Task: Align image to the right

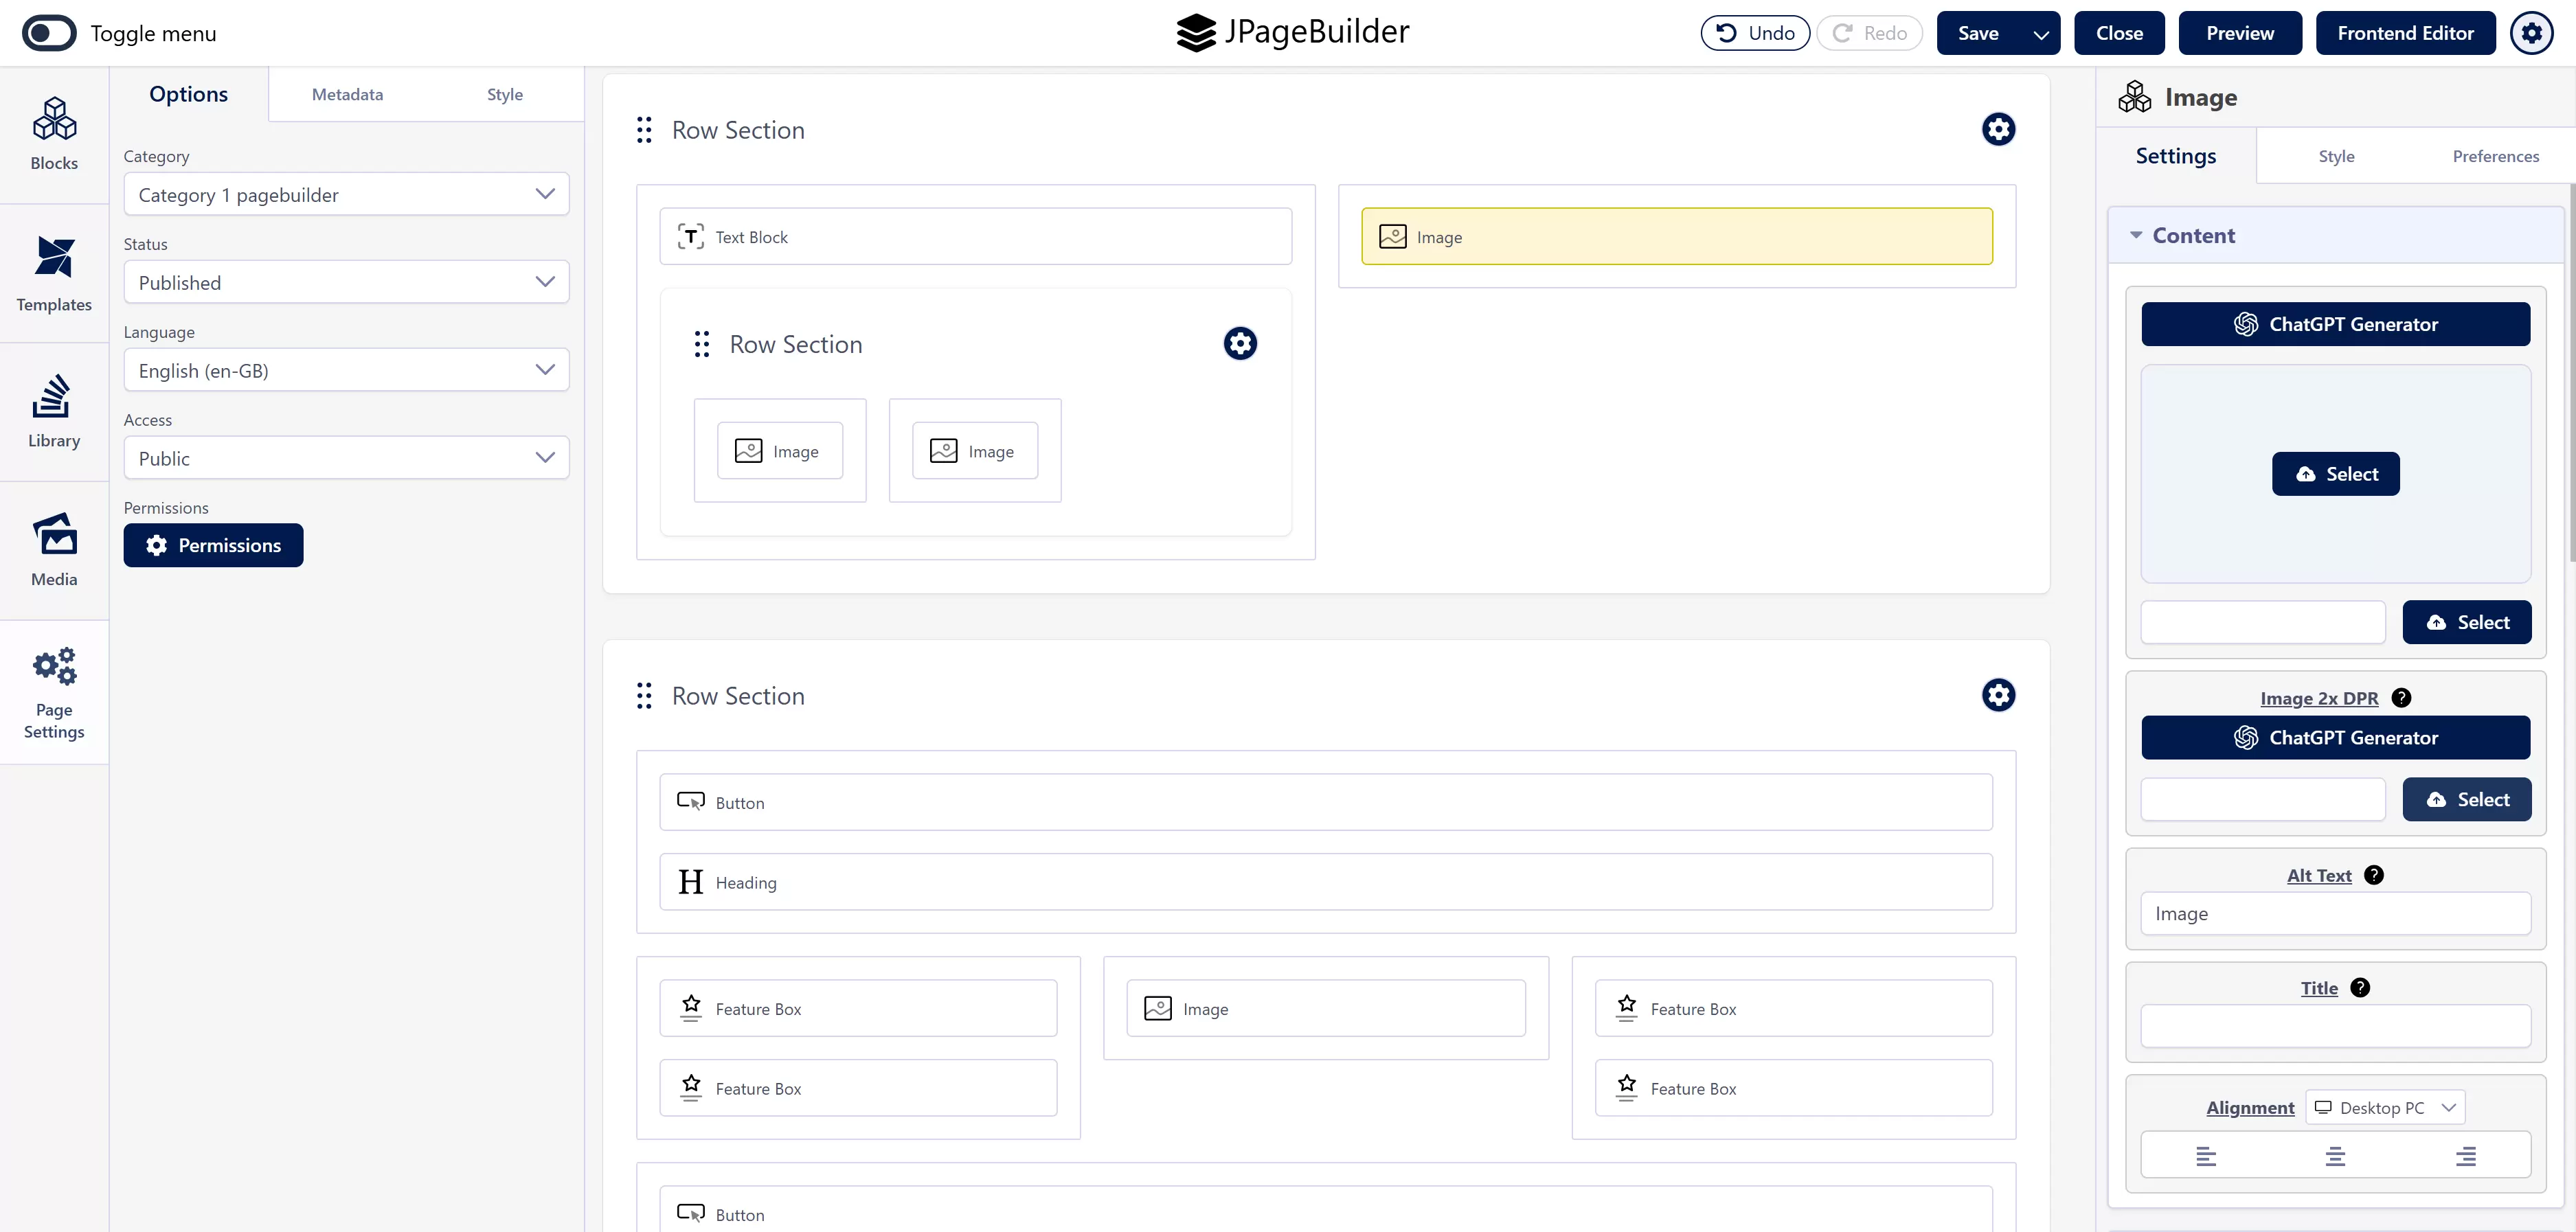Action: click(x=2466, y=1156)
